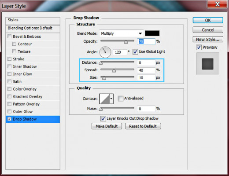The width and height of the screenshot is (229, 176).
Task: Enable Anti-aliased checkbox
Action: pos(121,99)
